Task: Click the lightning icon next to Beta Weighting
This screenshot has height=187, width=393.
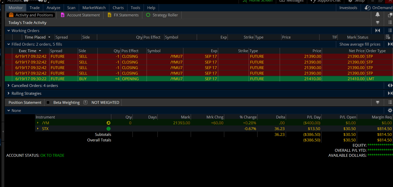Action: click(85, 102)
